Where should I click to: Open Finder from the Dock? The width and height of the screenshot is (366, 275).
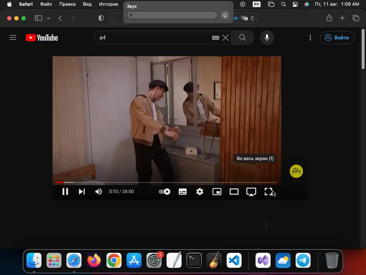click(34, 260)
